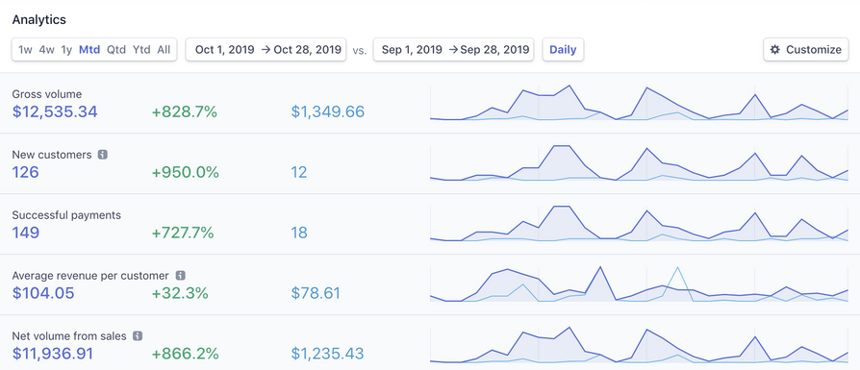Open the Oct 1, 2019 to Oct 28, 2019 date picker

pyautogui.click(x=266, y=50)
